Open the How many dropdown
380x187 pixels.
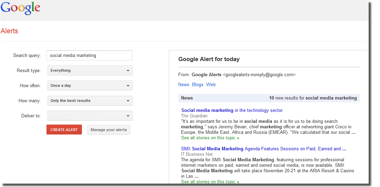[89, 101]
